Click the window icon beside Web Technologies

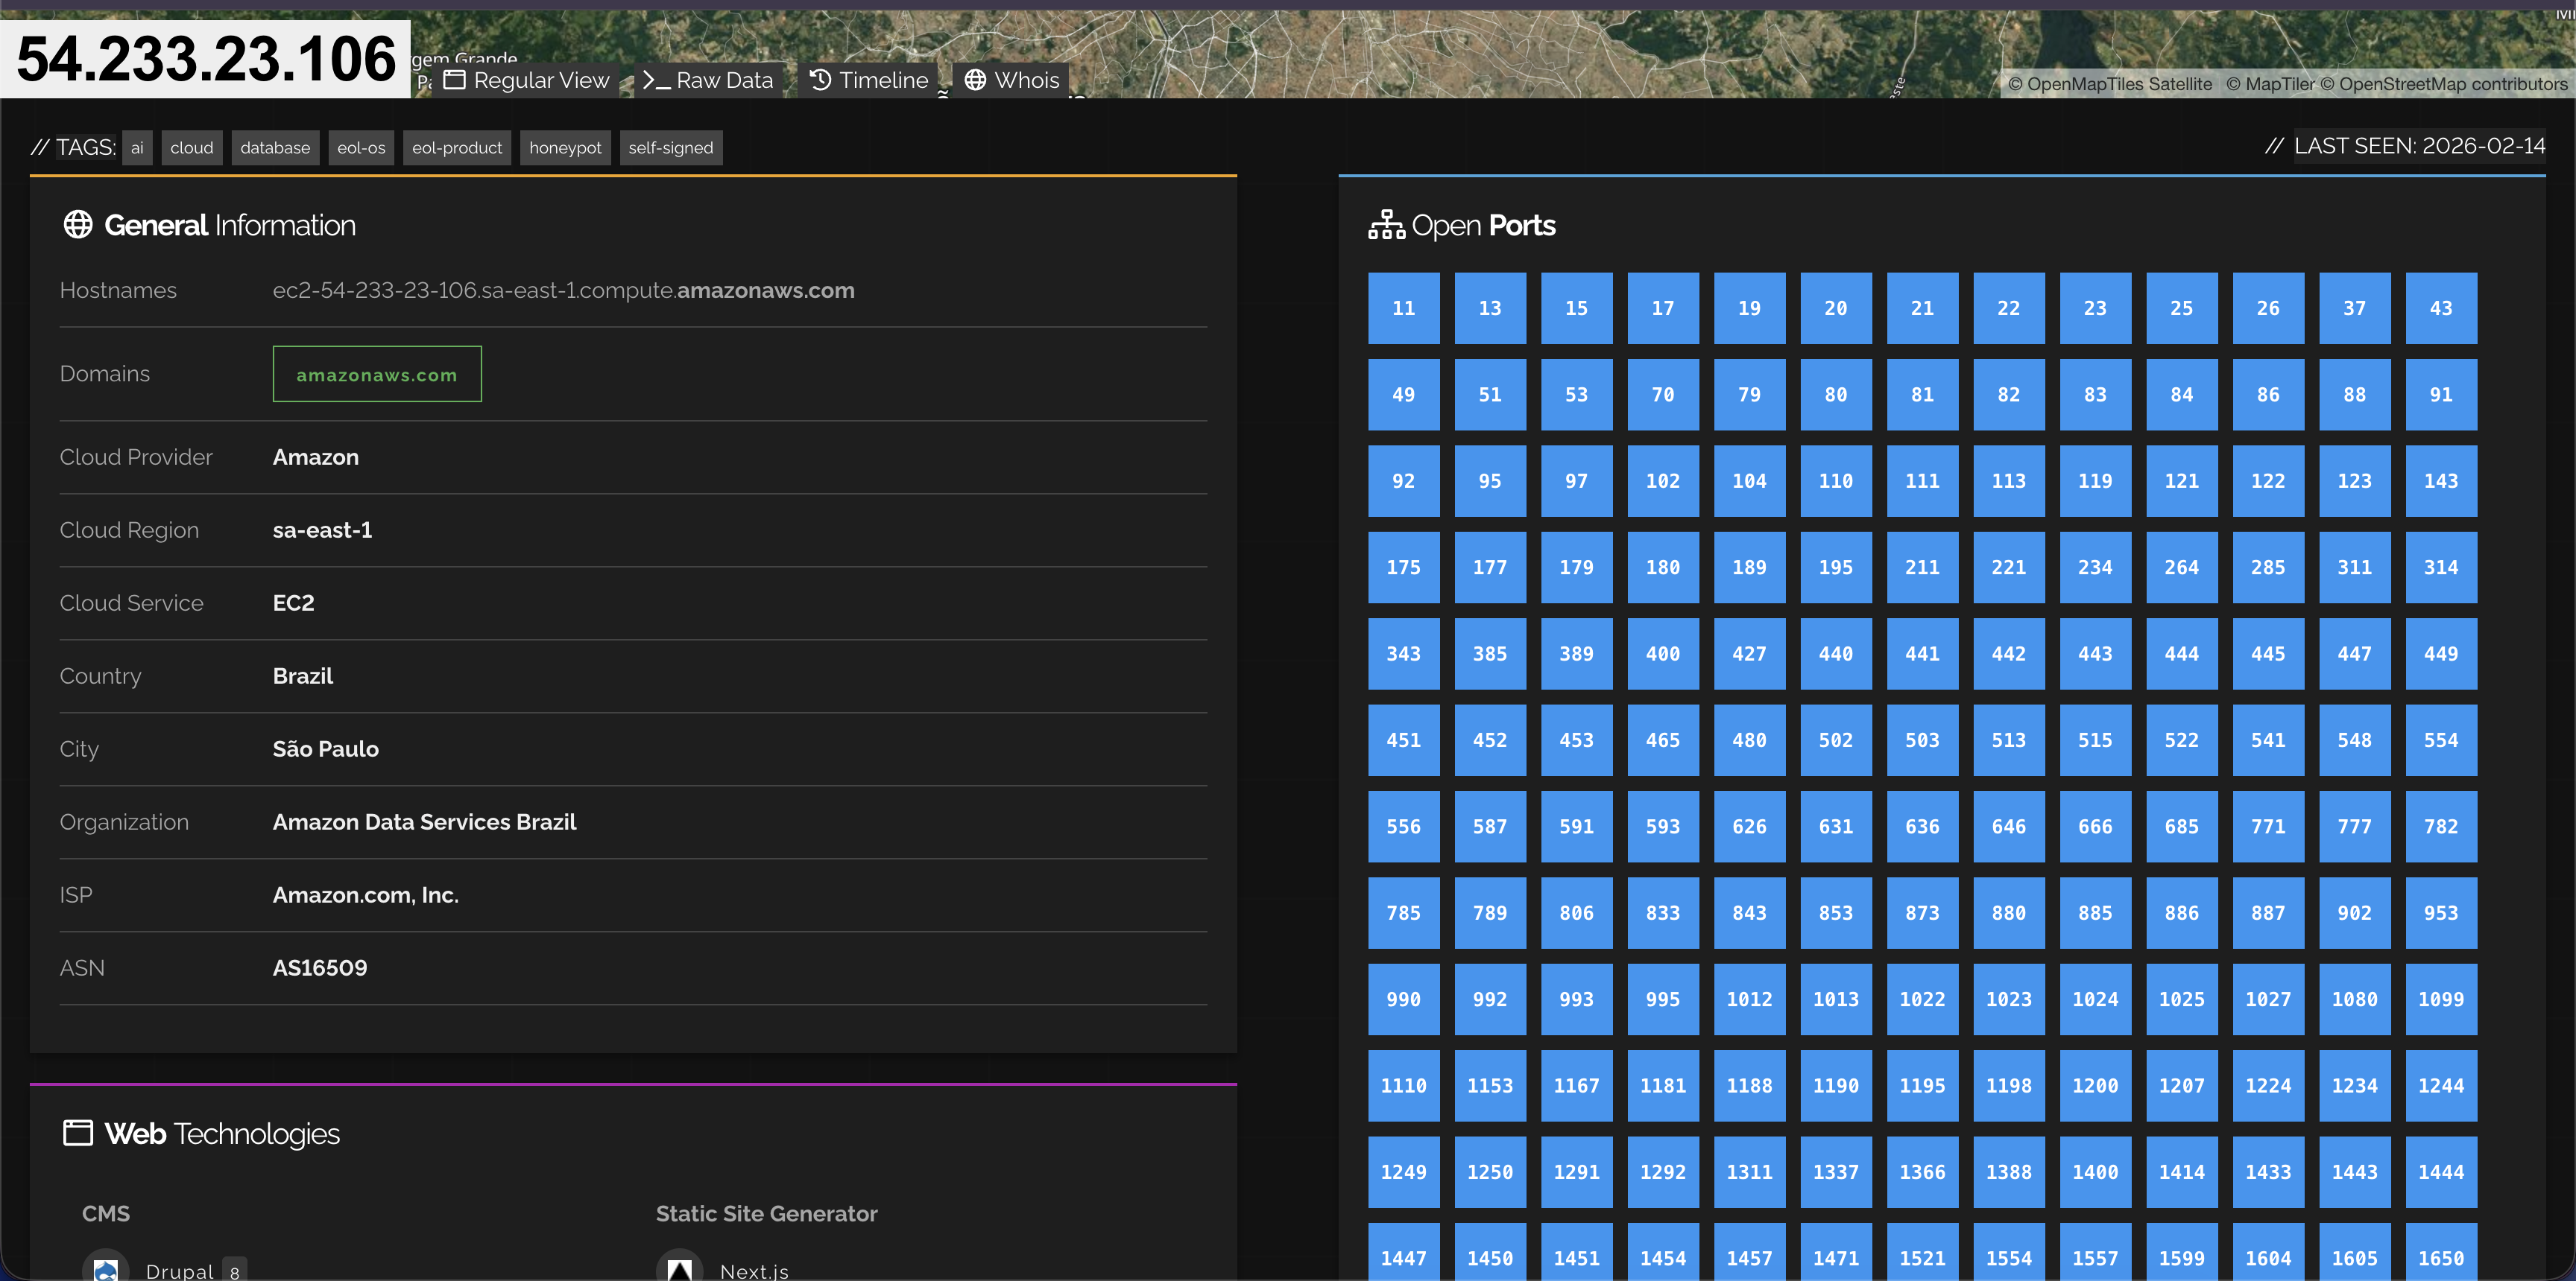78,1133
